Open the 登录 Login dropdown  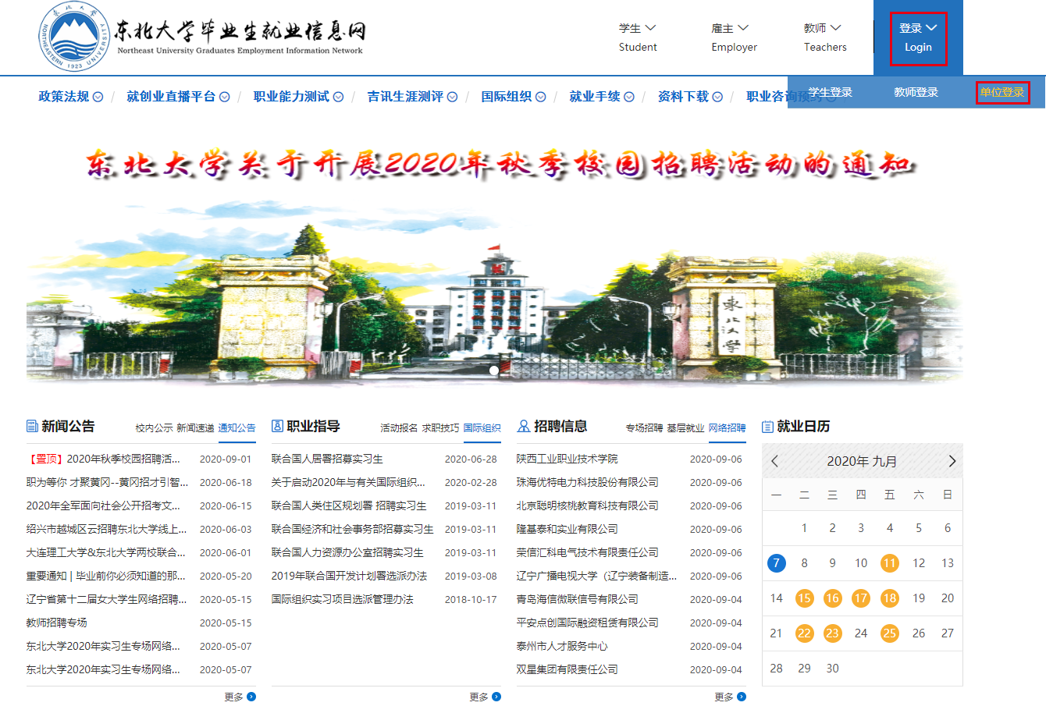pos(918,37)
